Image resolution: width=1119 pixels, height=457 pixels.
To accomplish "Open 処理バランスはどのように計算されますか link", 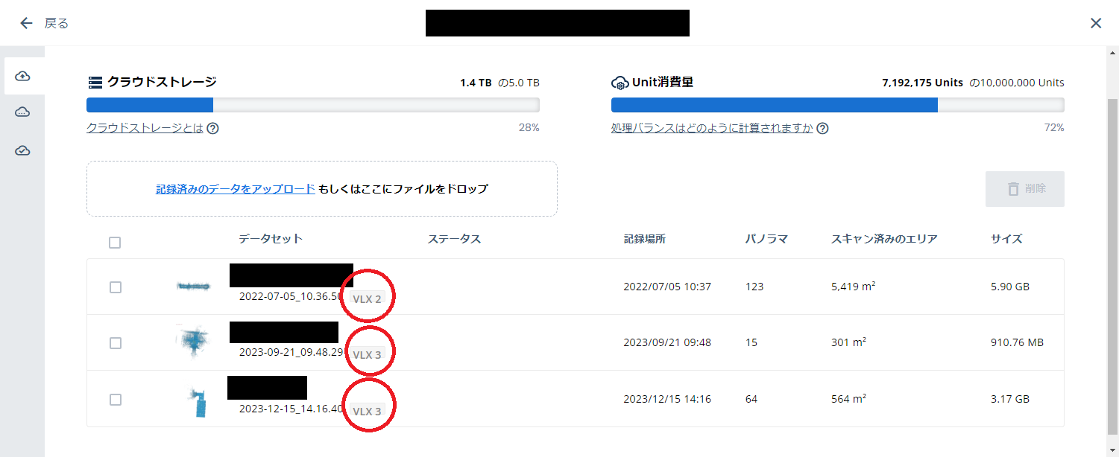I will coord(712,128).
